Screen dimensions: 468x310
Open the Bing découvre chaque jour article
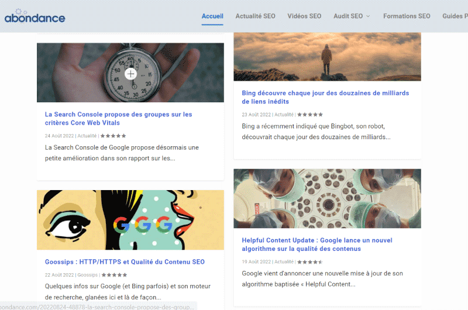click(325, 97)
